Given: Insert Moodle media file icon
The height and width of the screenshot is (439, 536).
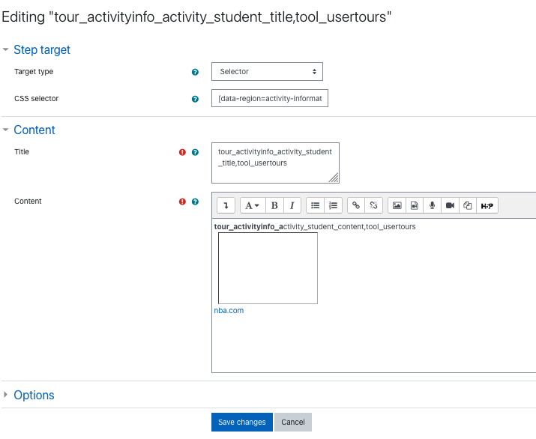Looking at the screenshot, I should (415, 205).
